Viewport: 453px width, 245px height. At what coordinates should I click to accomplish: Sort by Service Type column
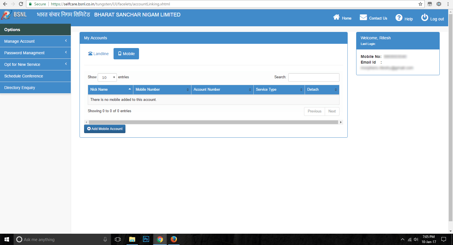click(279, 90)
